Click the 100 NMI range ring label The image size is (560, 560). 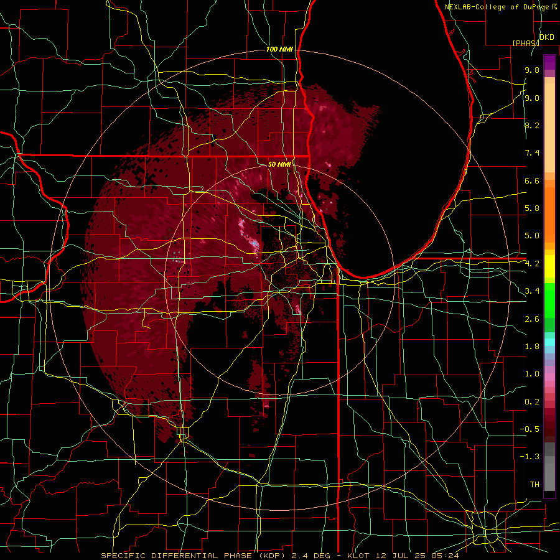[x=279, y=49]
